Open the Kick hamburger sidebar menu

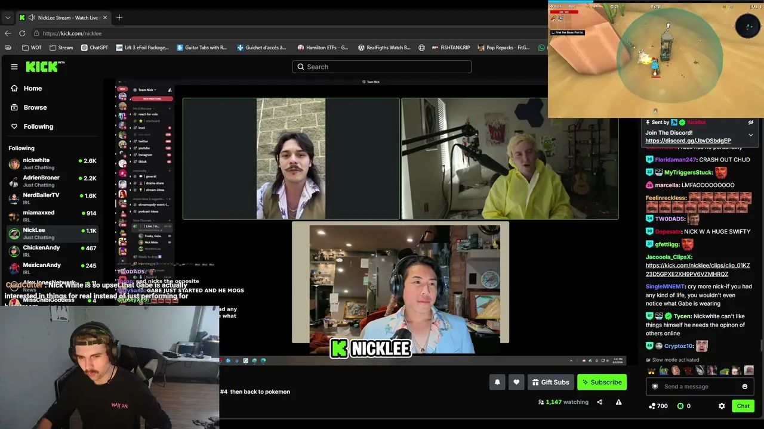(14, 67)
